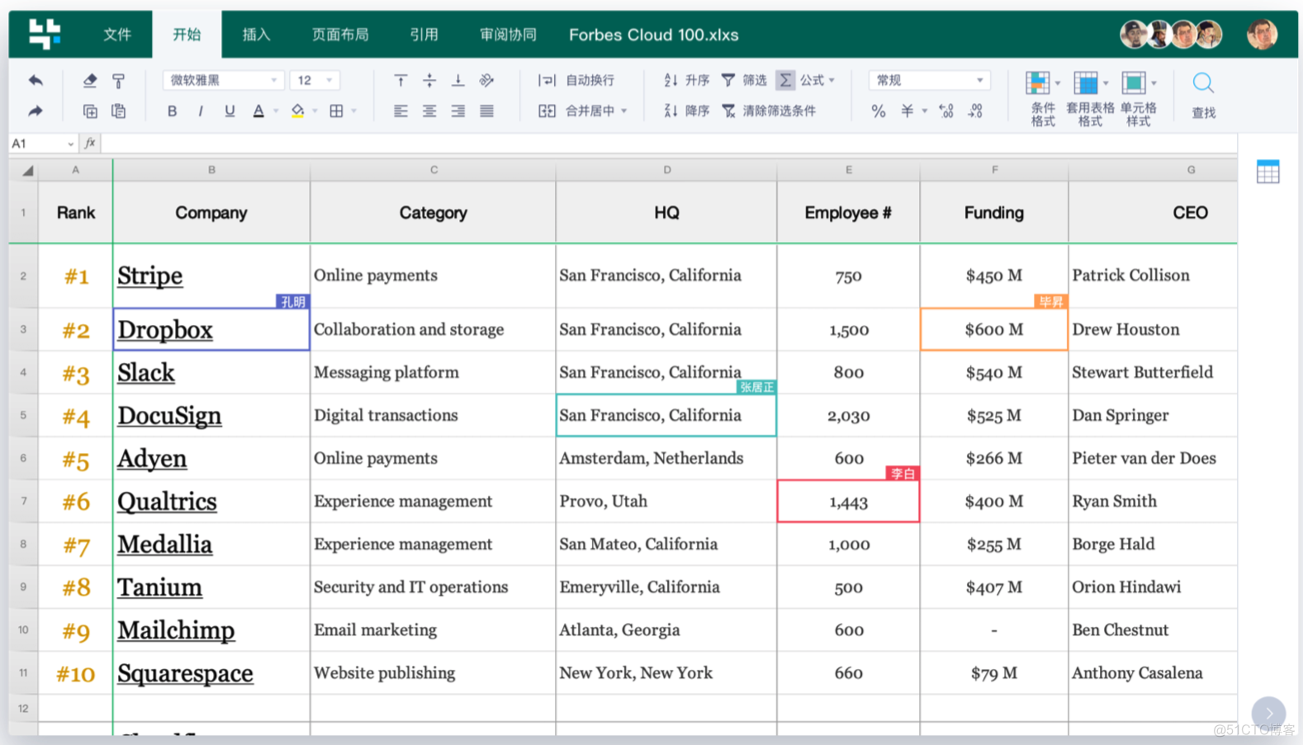Click the cell borders icon
Screen dimensions: 1303x745
pyautogui.click(x=336, y=111)
